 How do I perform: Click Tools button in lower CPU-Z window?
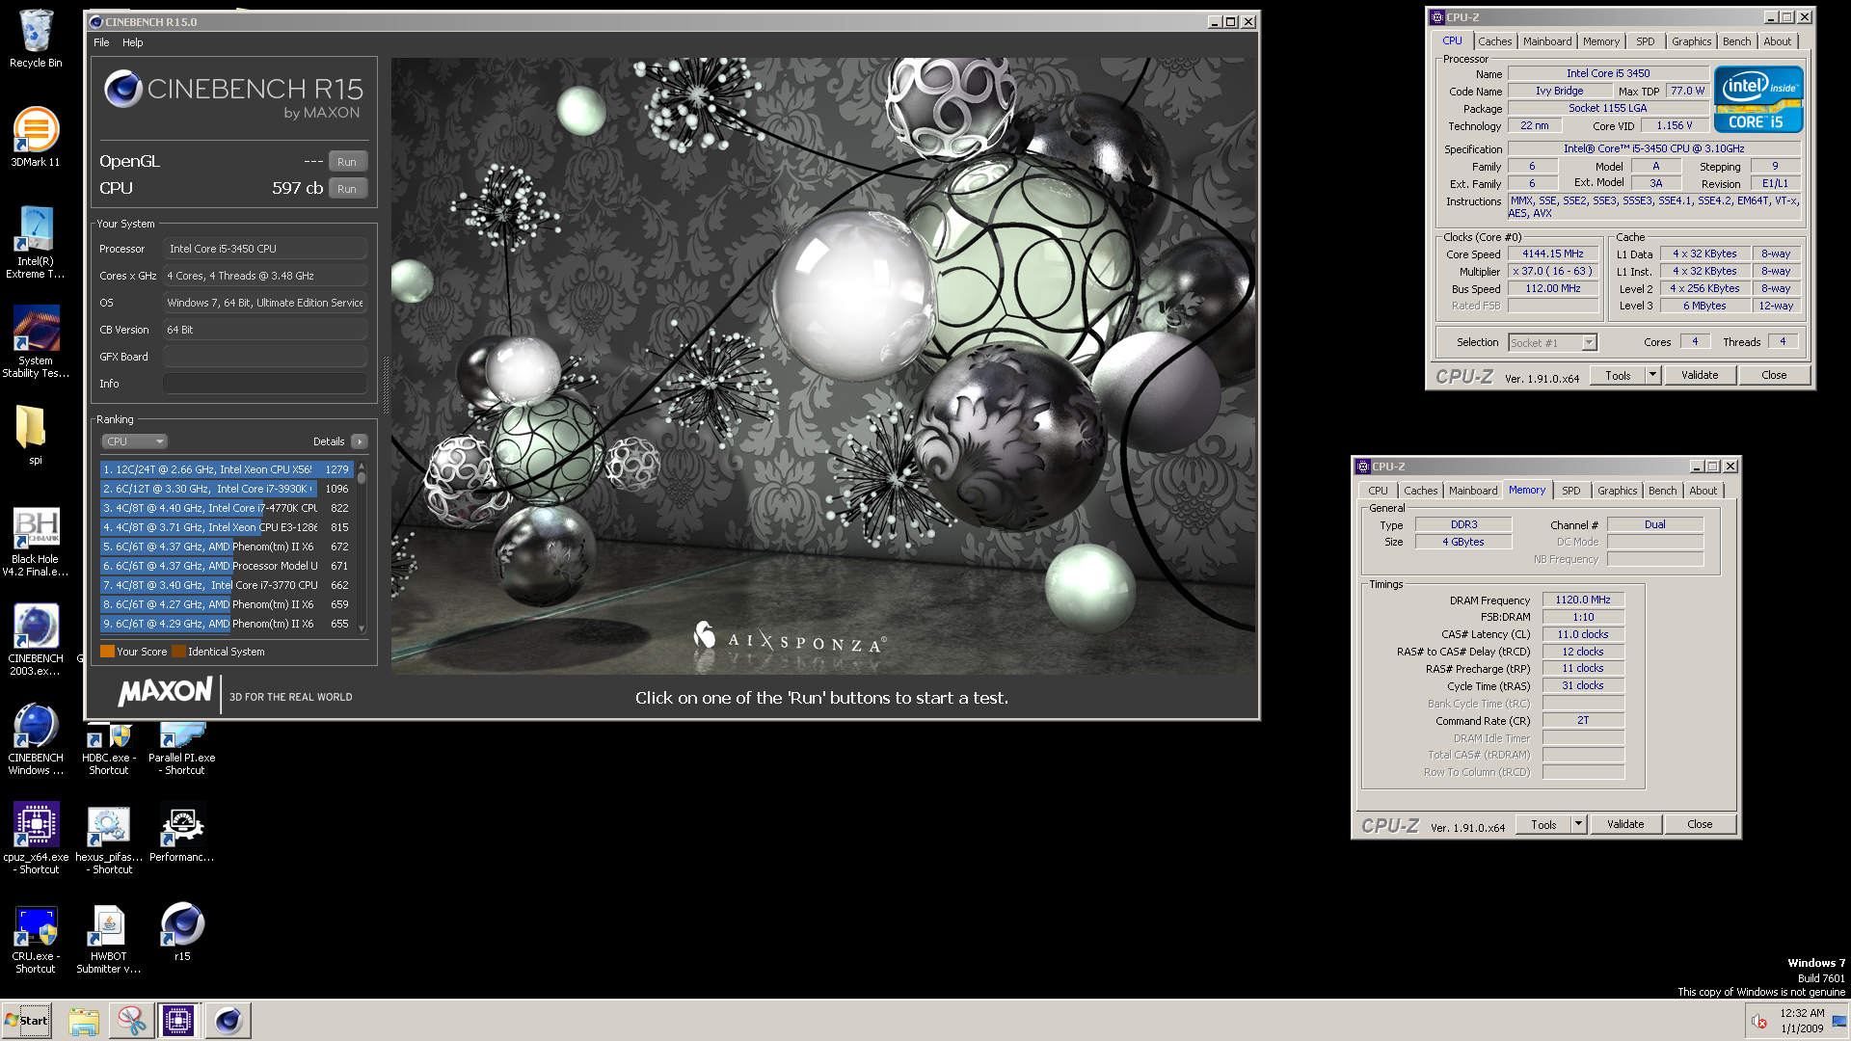point(1543,825)
